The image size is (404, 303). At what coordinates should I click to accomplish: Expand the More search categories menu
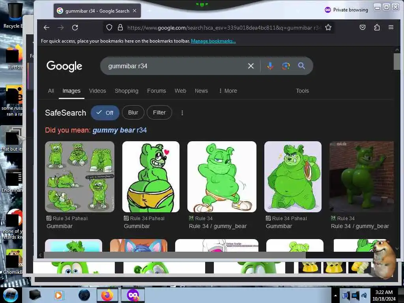tap(228, 91)
